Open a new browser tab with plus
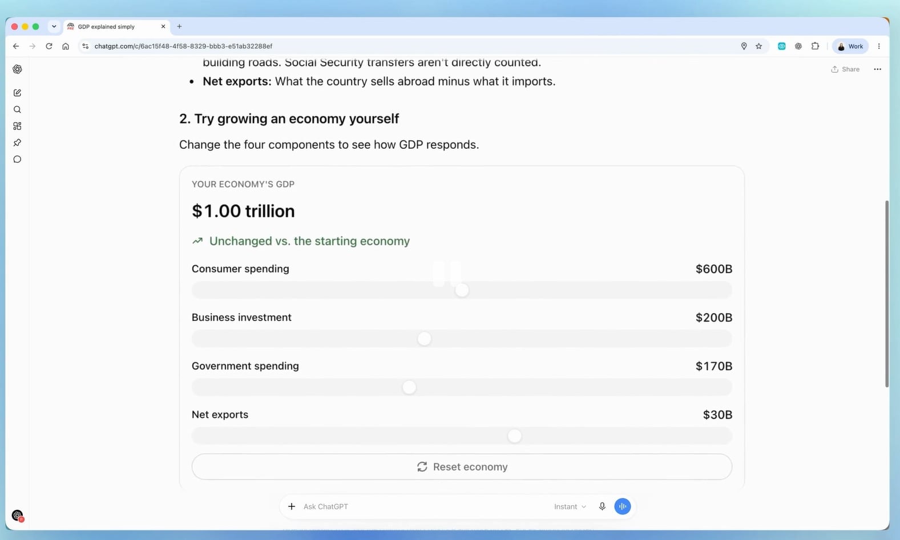900x540 pixels. tap(179, 26)
